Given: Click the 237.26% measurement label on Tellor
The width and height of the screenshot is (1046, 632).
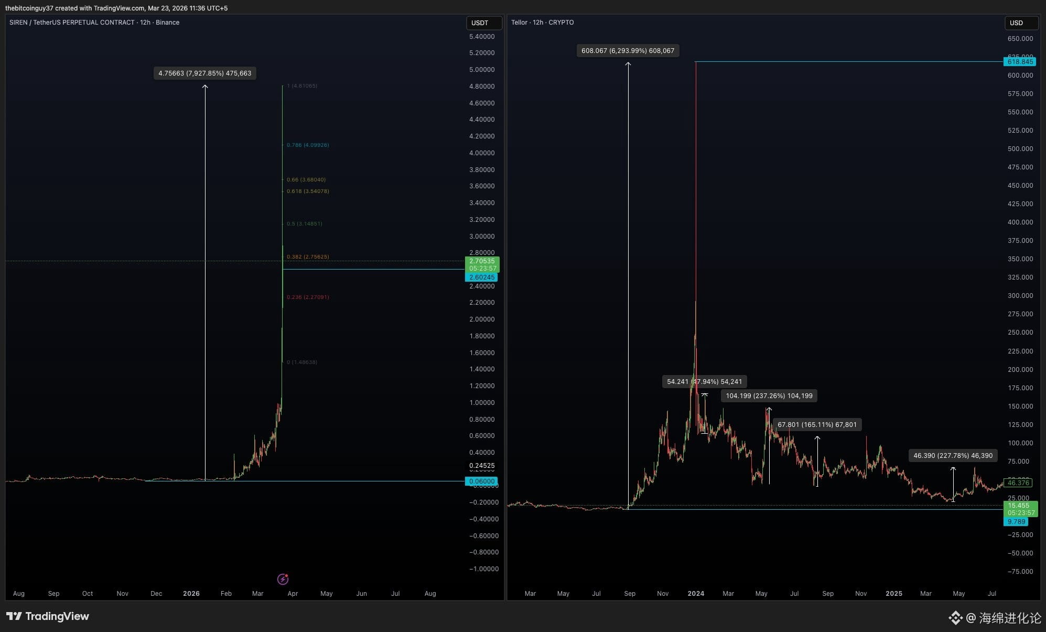Looking at the screenshot, I should 769,396.
